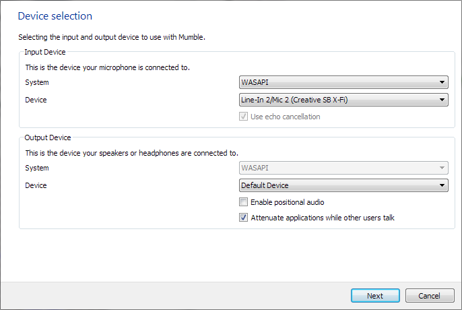Cancel the audio wizard
The image size is (462, 310).
430,296
